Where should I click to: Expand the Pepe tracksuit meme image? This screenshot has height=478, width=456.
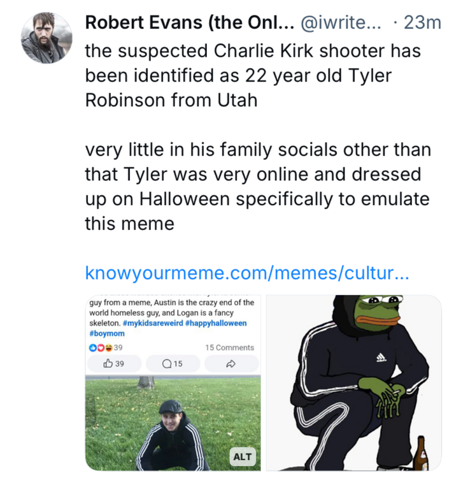[353, 382]
